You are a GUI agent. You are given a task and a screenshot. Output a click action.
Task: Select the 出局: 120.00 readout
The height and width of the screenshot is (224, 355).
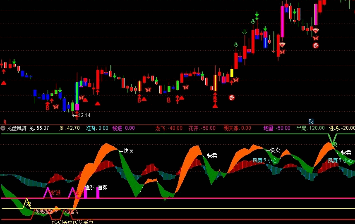coord(311,129)
